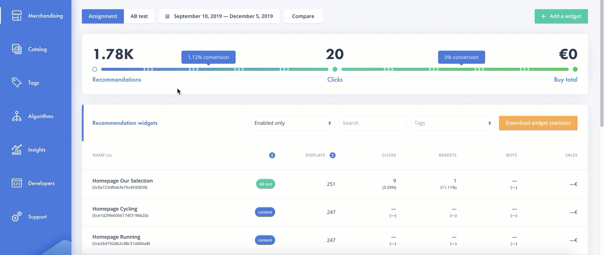Open the Enabled only filter dropdown

click(x=293, y=123)
